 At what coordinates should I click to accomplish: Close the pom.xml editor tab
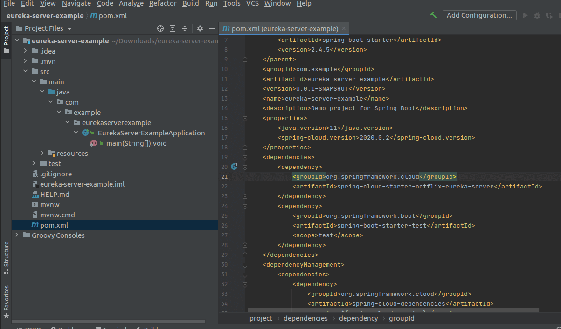[345, 28]
